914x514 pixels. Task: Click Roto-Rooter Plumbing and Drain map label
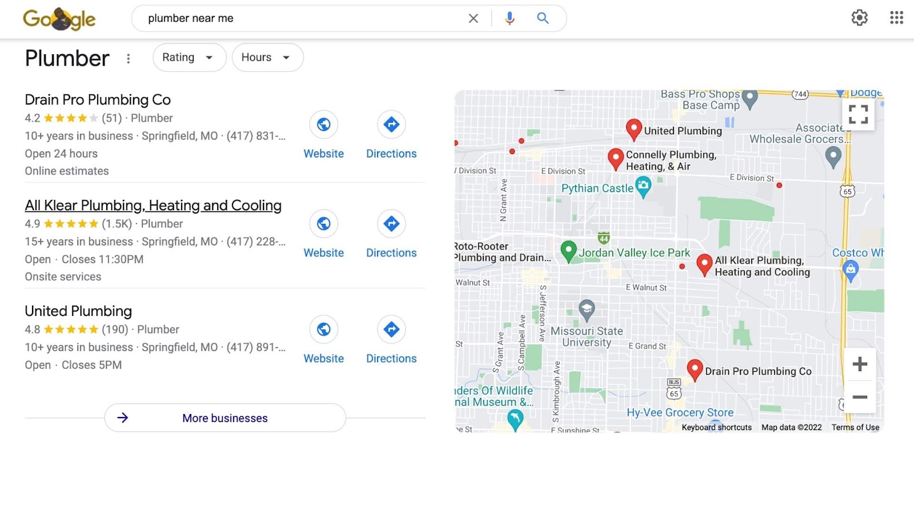503,252
